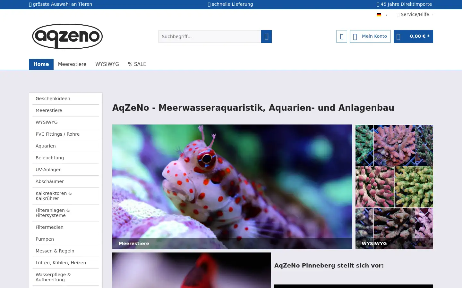Open Filtermedien category
This screenshot has height=288, width=462.
pos(66,227)
